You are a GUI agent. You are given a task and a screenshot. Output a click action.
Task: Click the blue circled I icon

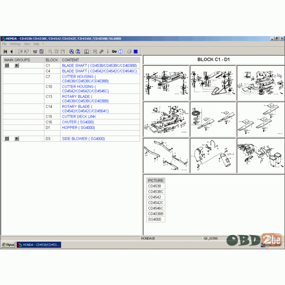tap(121, 52)
